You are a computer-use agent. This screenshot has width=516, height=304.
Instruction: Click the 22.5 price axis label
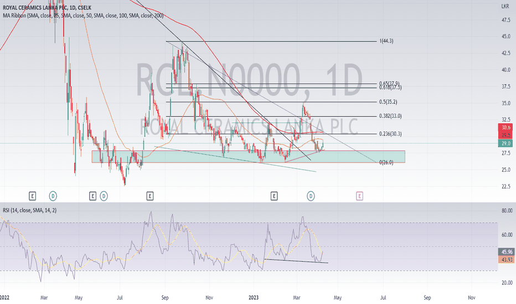[x=506, y=186]
